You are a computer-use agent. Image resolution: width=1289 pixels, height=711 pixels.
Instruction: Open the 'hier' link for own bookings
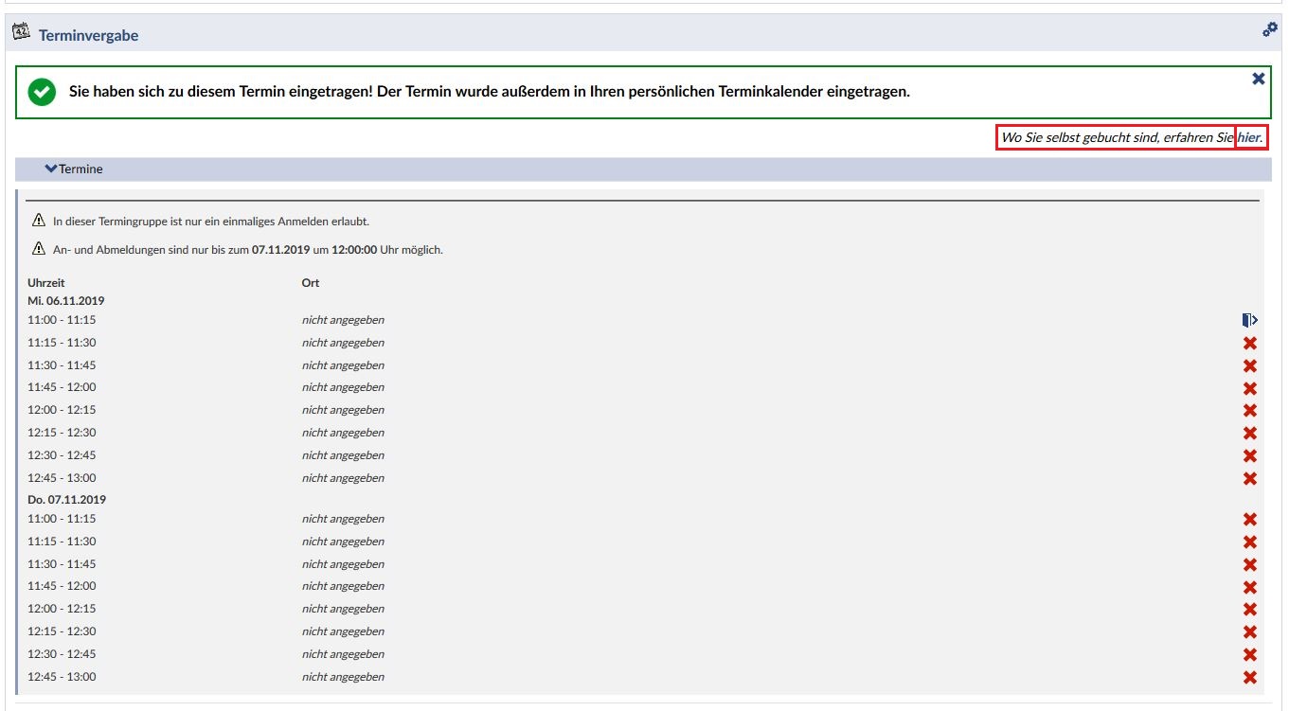[x=1249, y=138]
